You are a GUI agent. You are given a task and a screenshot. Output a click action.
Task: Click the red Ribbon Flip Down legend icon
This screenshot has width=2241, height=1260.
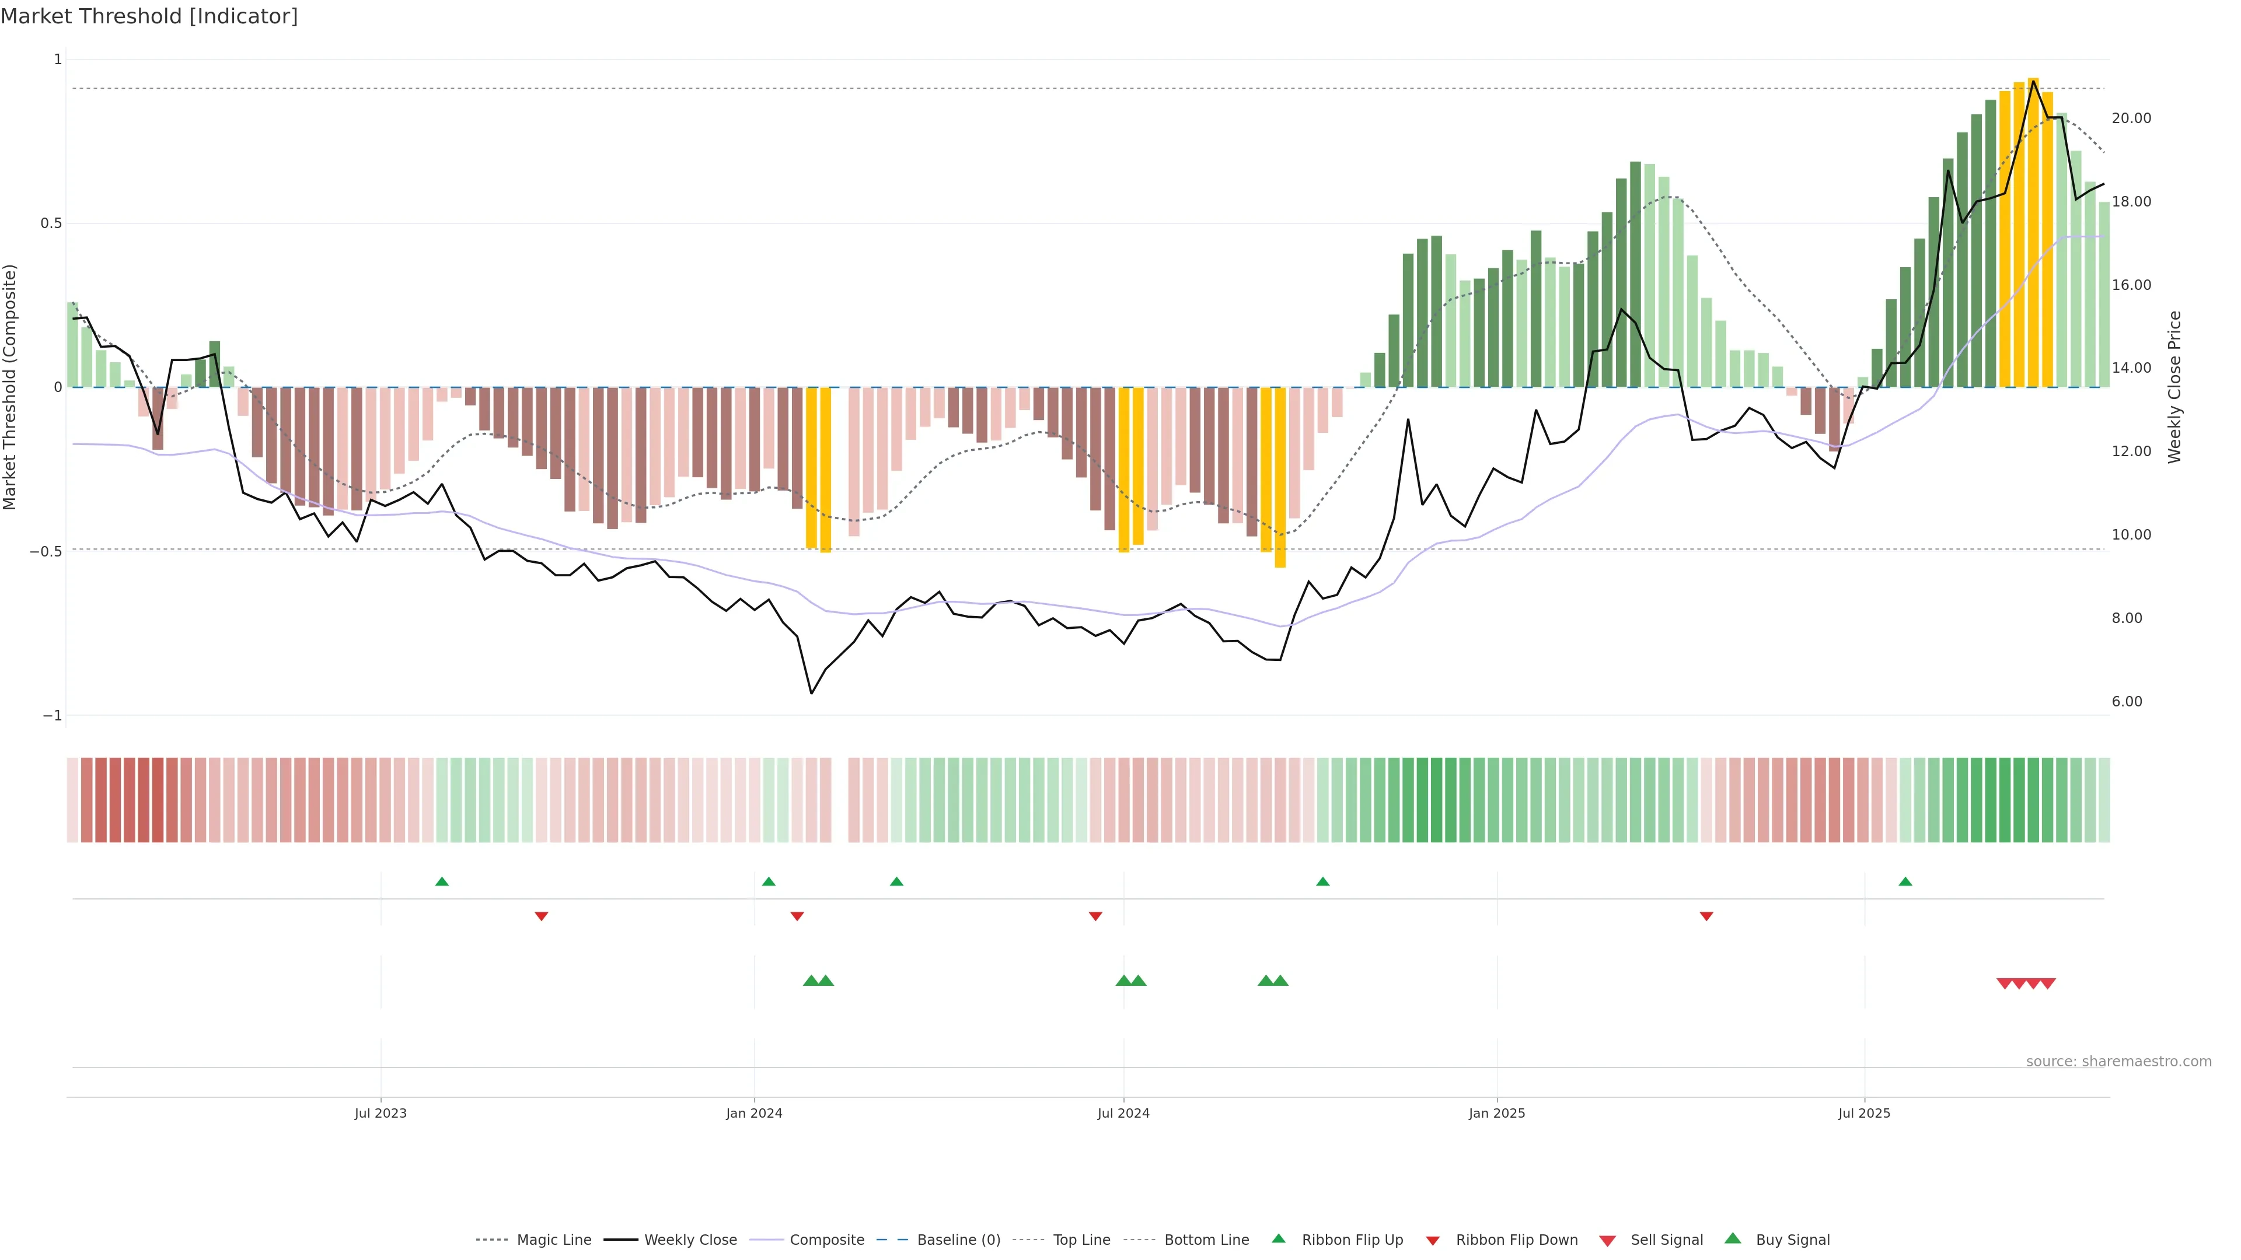[x=1433, y=1240]
